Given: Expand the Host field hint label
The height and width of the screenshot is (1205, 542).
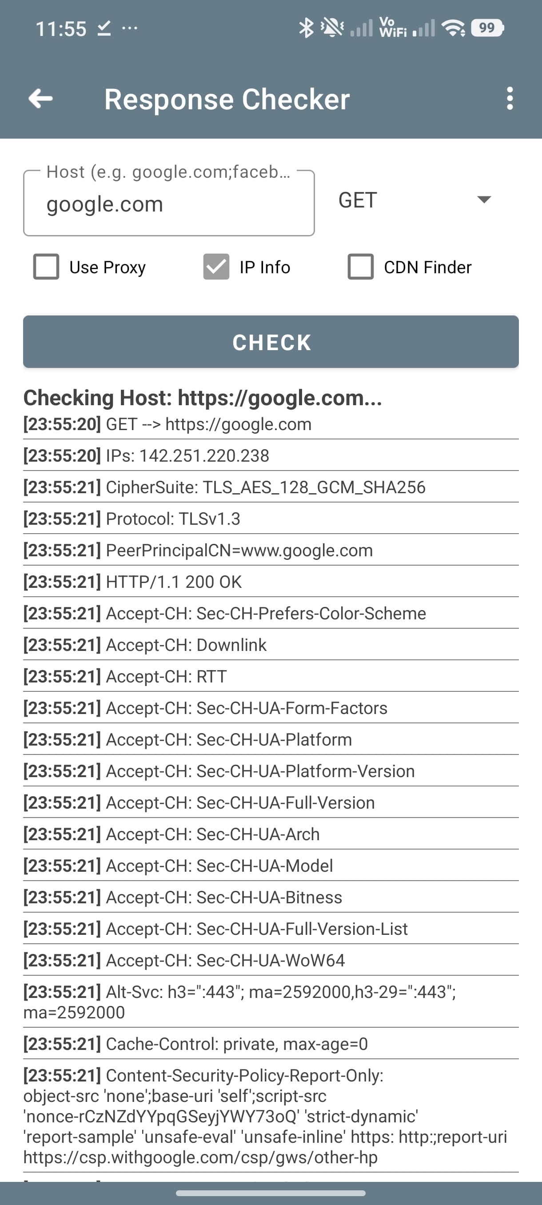Looking at the screenshot, I should [x=167, y=172].
